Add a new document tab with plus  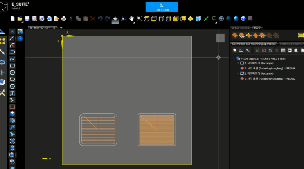(61, 28)
